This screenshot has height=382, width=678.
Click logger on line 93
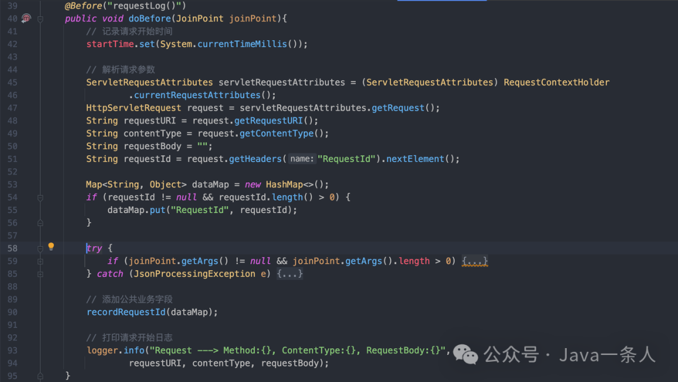click(102, 351)
